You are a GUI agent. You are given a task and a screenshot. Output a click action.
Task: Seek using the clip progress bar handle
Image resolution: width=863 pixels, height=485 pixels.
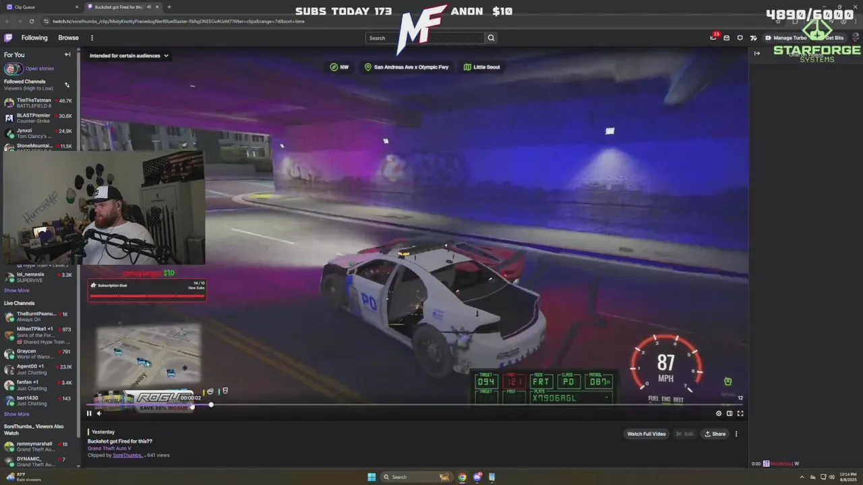coord(211,405)
